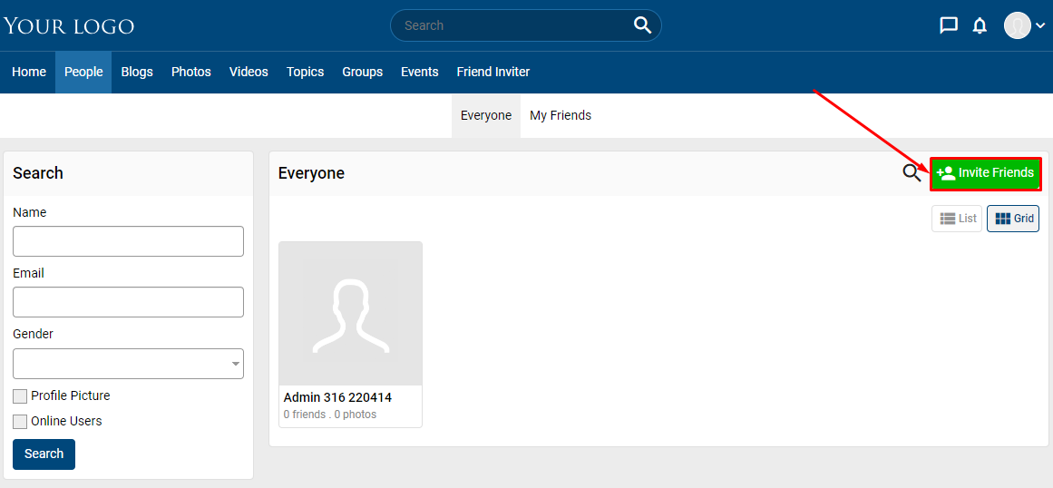The height and width of the screenshot is (488, 1053).
Task: Open the Videos section
Action: 249,72
